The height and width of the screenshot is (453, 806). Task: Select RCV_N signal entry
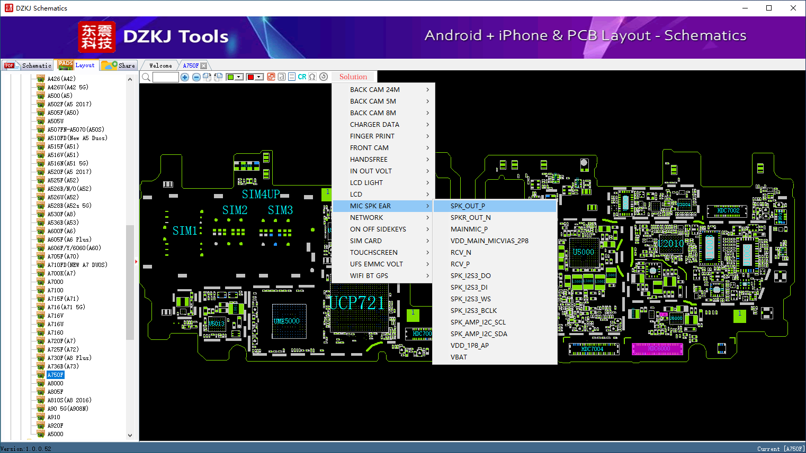point(495,253)
